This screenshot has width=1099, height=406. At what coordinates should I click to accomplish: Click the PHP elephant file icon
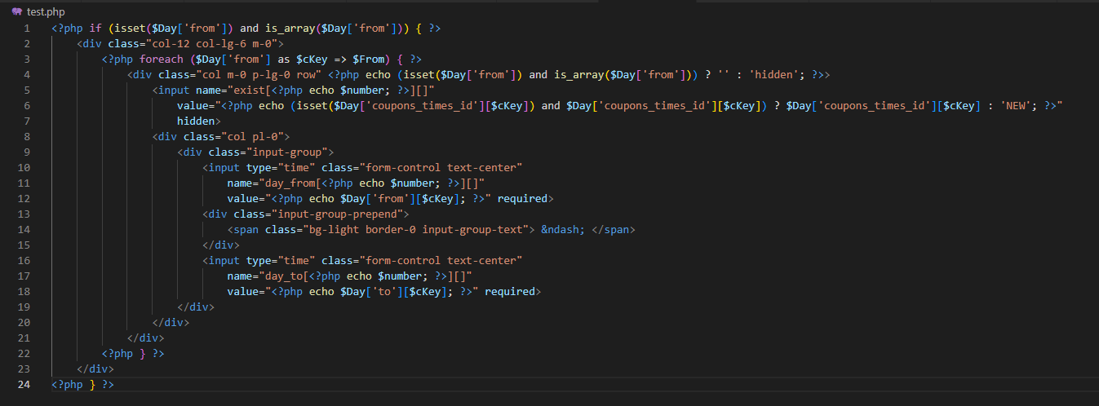(x=16, y=12)
